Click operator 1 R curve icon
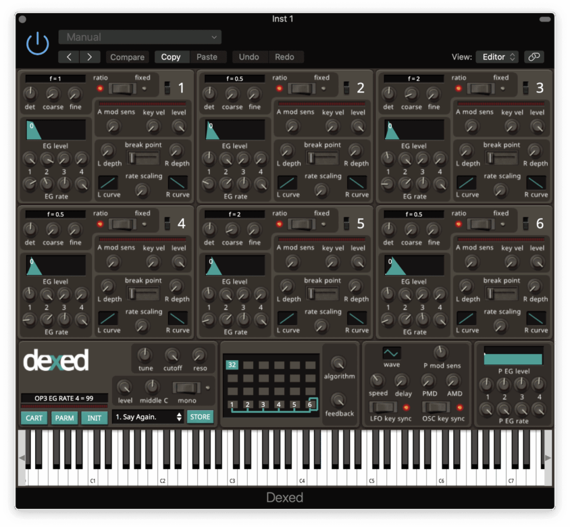 click(x=178, y=183)
